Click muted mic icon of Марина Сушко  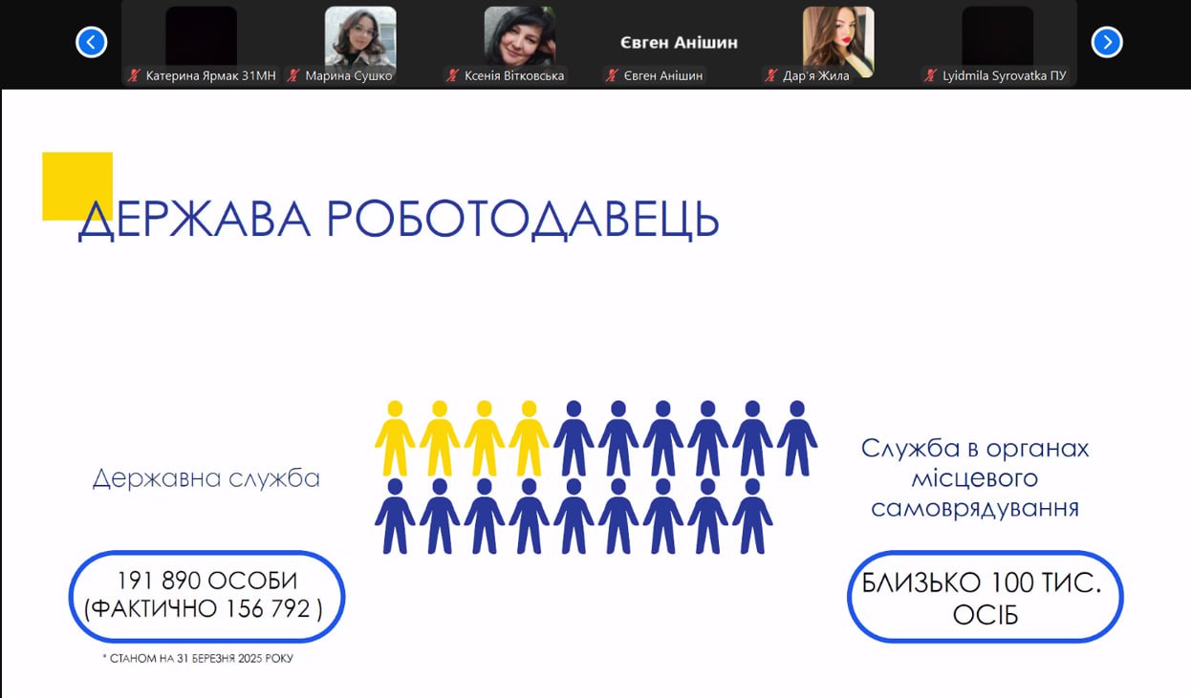point(293,75)
